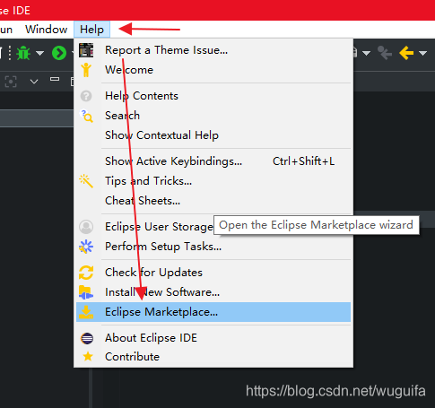Click the Tips and Tricks wand icon
The height and width of the screenshot is (408, 435).
tap(86, 181)
